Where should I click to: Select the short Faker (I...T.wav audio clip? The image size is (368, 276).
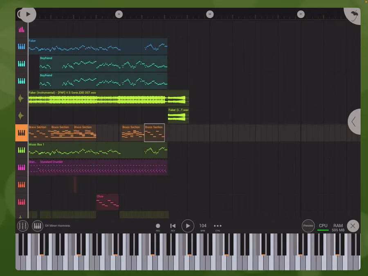[x=178, y=115]
